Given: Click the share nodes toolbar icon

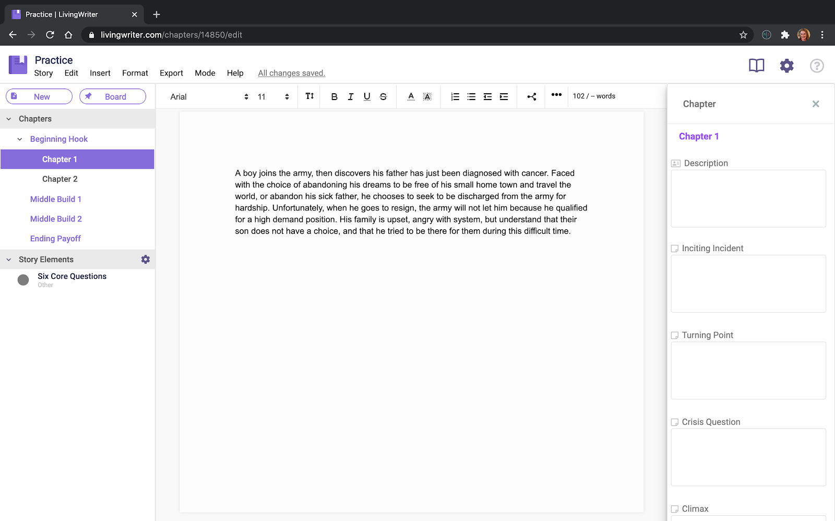Looking at the screenshot, I should [532, 96].
